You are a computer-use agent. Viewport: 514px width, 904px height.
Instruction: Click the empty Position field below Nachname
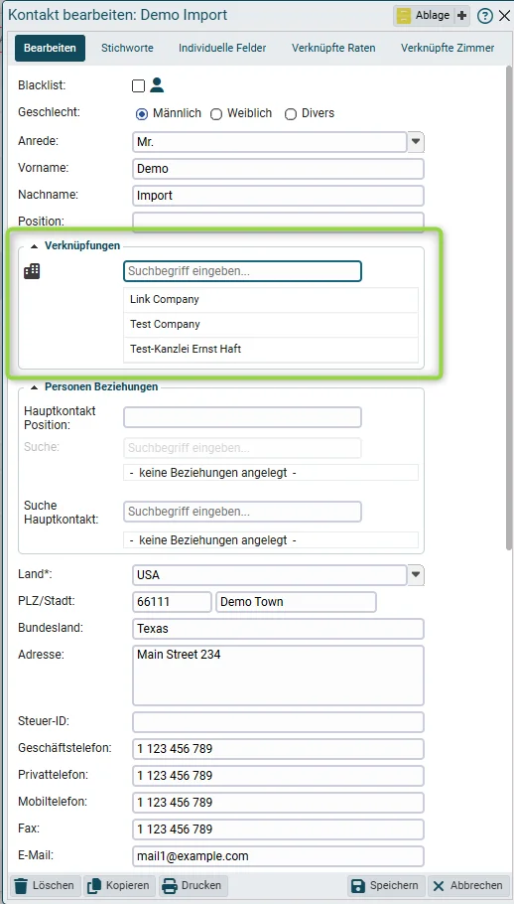(x=278, y=222)
